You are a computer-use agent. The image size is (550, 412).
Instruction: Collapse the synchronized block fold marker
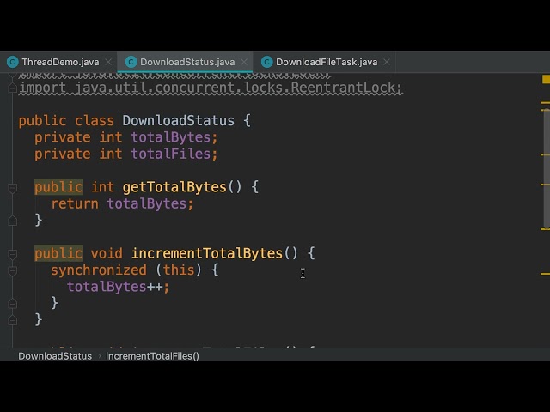[12, 270]
